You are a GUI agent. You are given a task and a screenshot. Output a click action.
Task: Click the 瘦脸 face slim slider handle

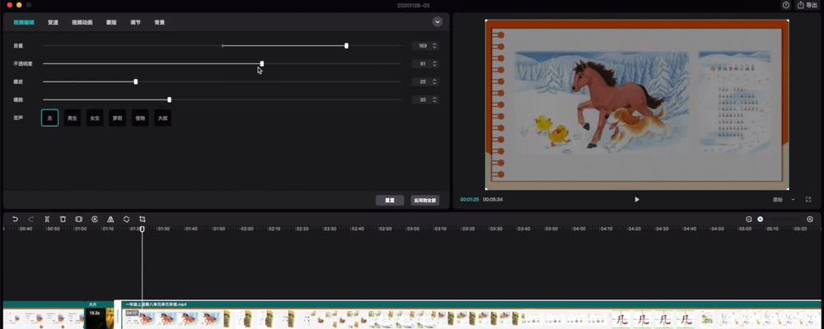(169, 100)
